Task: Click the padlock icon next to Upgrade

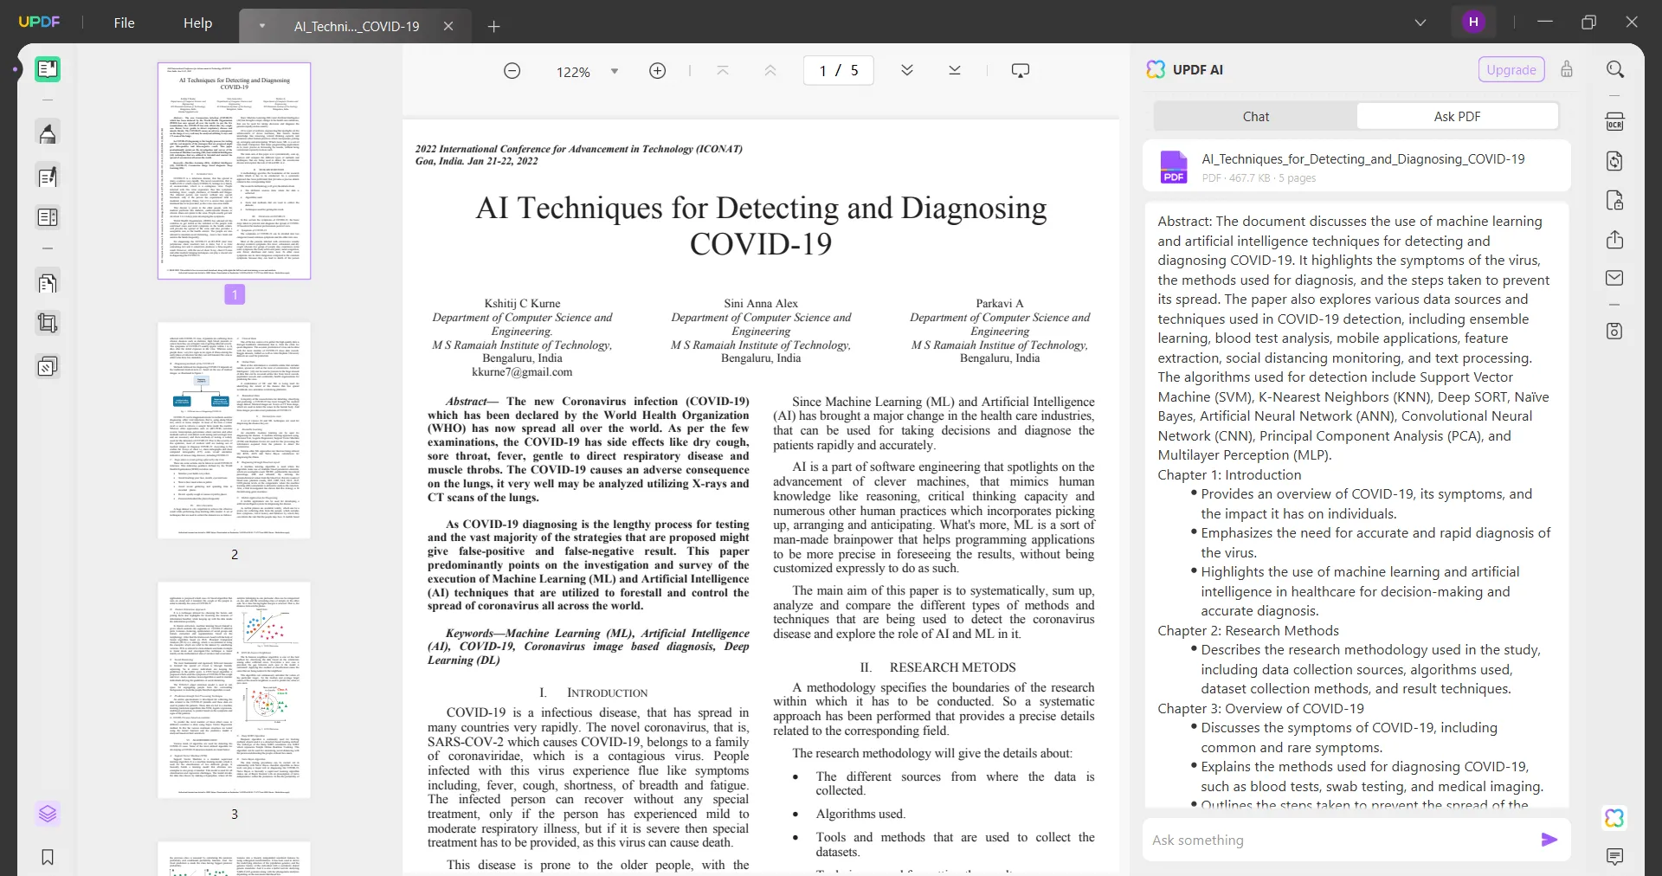Action: (x=1567, y=69)
